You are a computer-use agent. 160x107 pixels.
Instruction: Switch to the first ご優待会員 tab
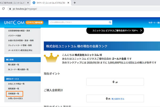[x=14, y=3]
